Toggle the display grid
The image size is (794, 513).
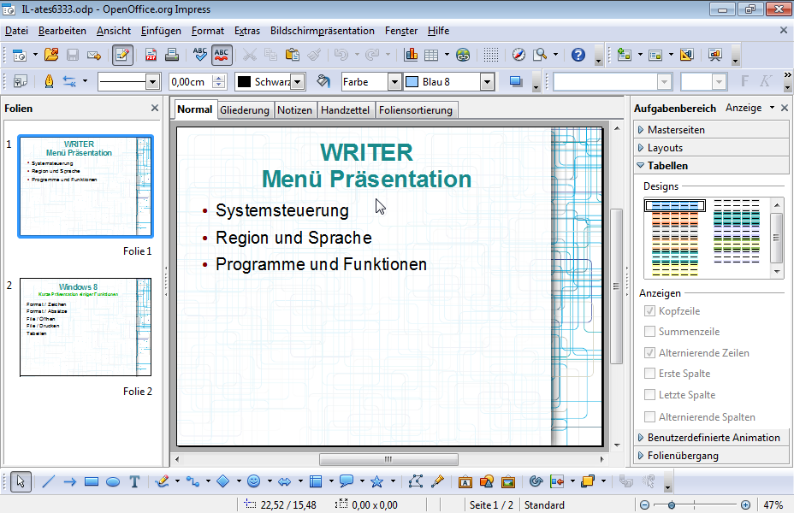490,55
